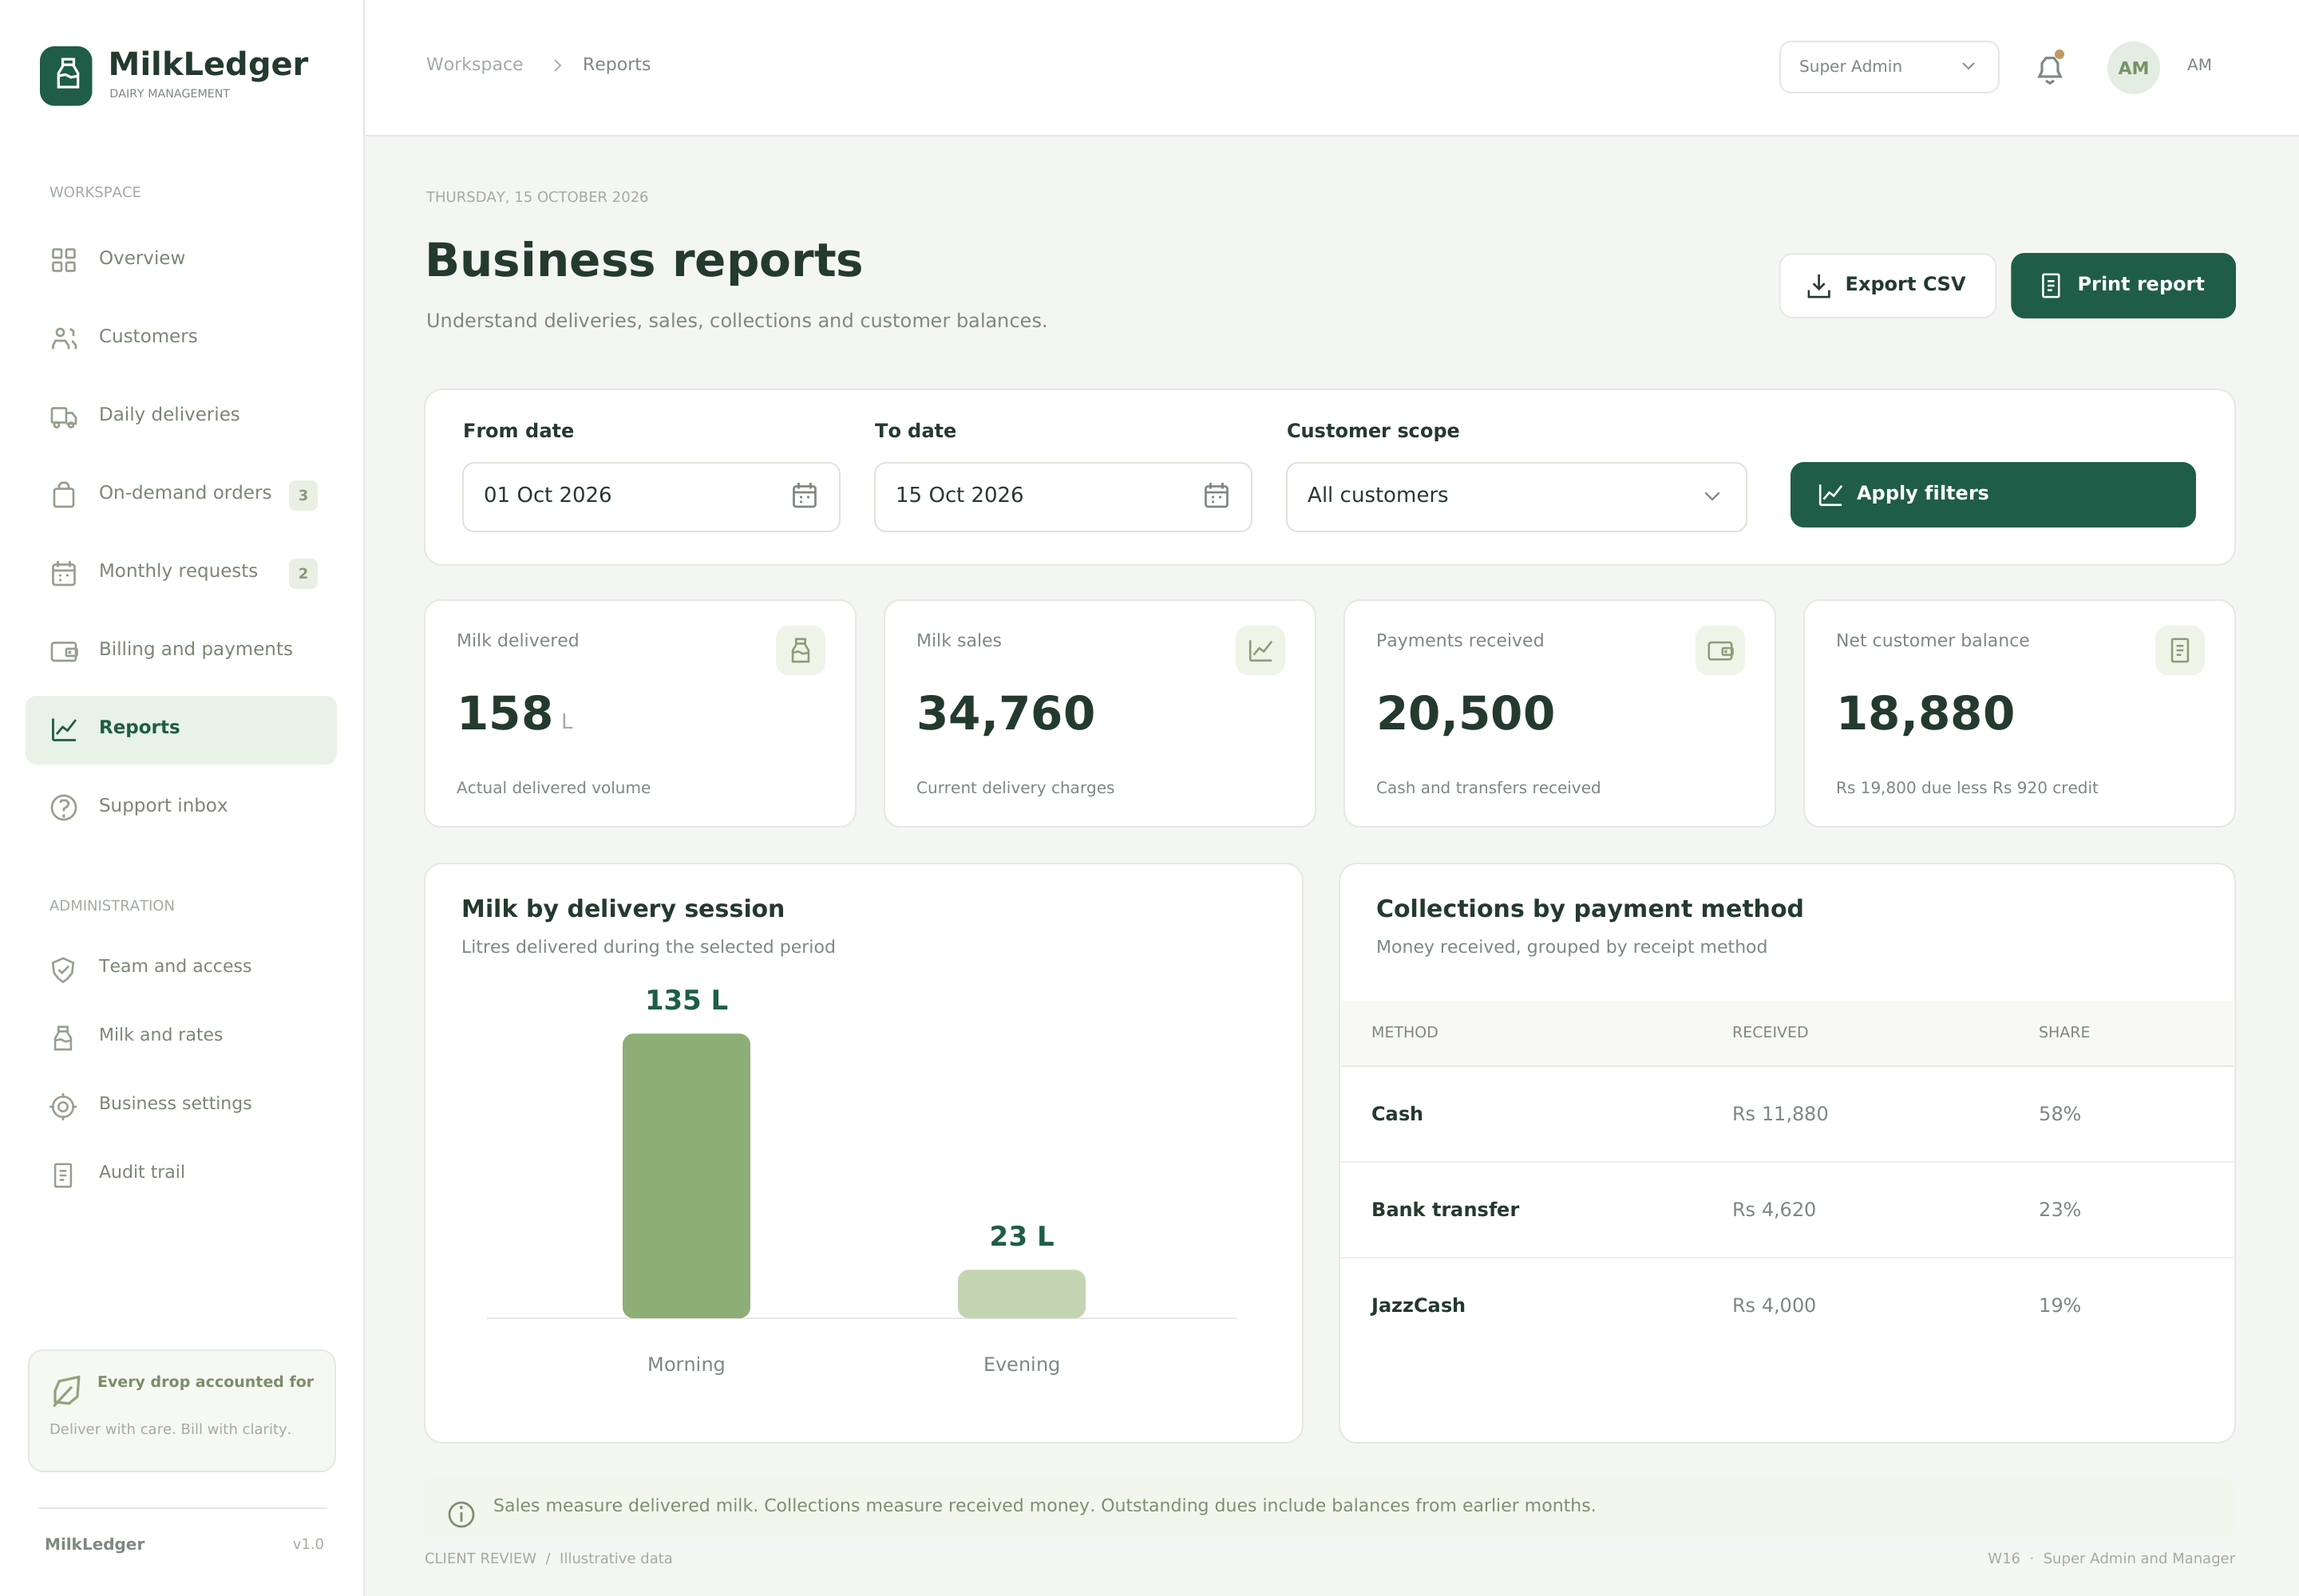Click the From date field 01 Oct 2026
The width and height of the screenshot is (2299, 1596).
tap(651, 496)
